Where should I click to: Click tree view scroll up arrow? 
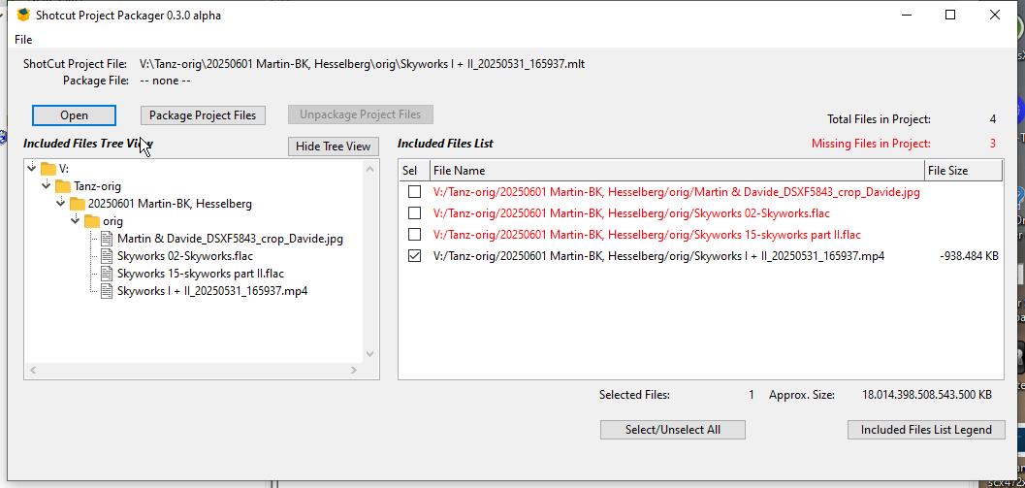370,169
